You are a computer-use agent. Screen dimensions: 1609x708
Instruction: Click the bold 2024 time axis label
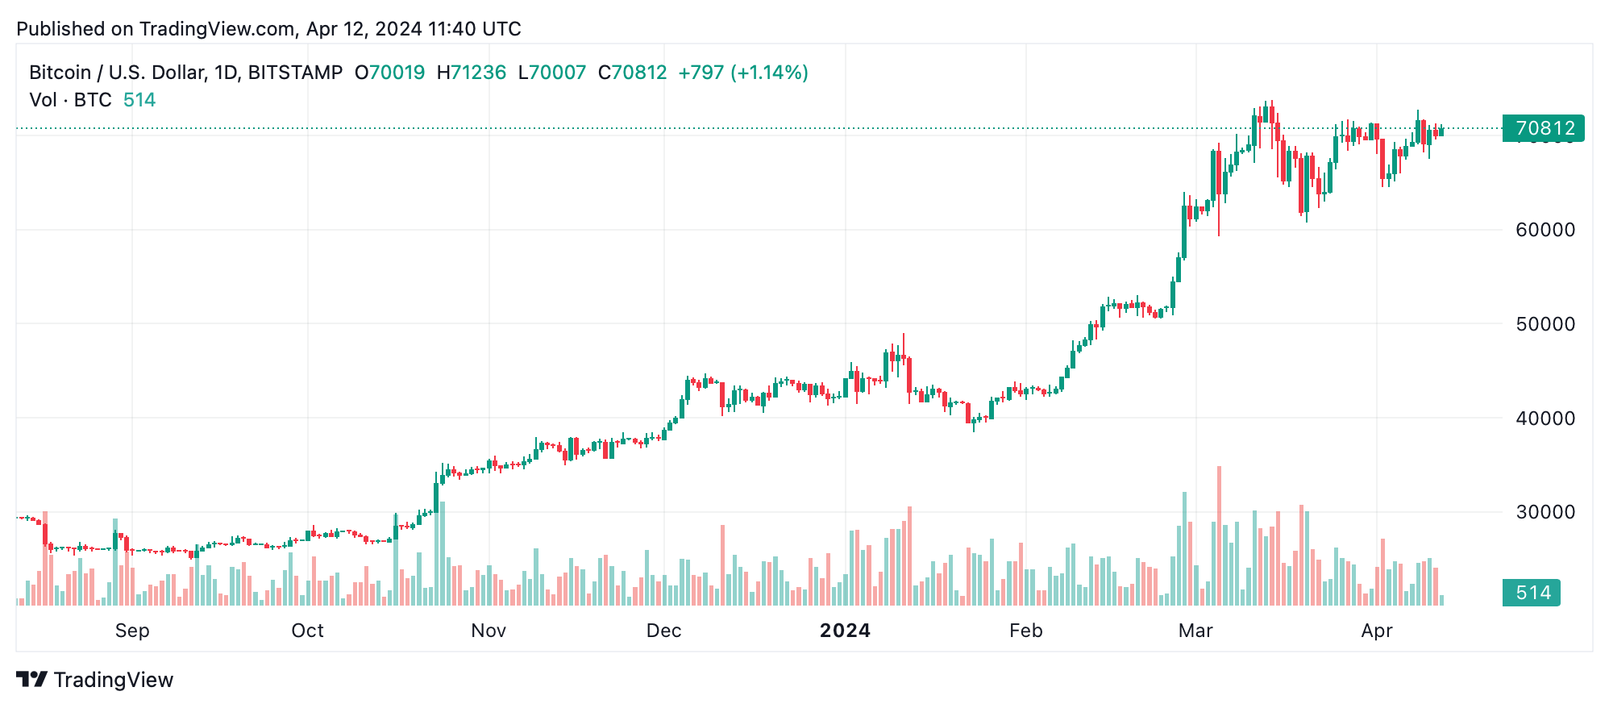click(x=845, y=631)
